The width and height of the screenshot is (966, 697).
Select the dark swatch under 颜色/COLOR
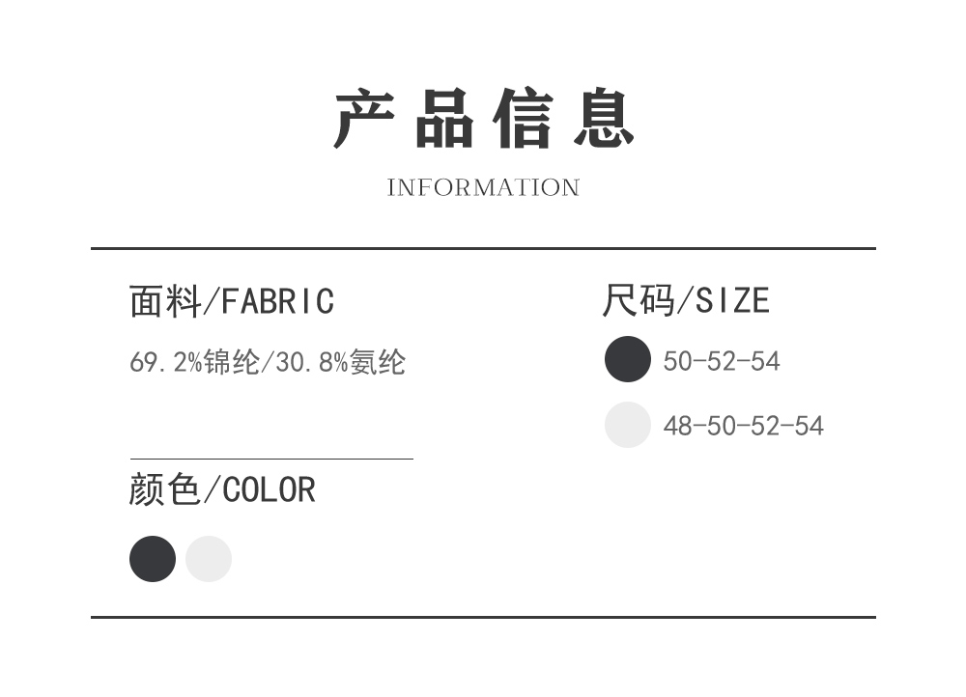tap(153, 559)
